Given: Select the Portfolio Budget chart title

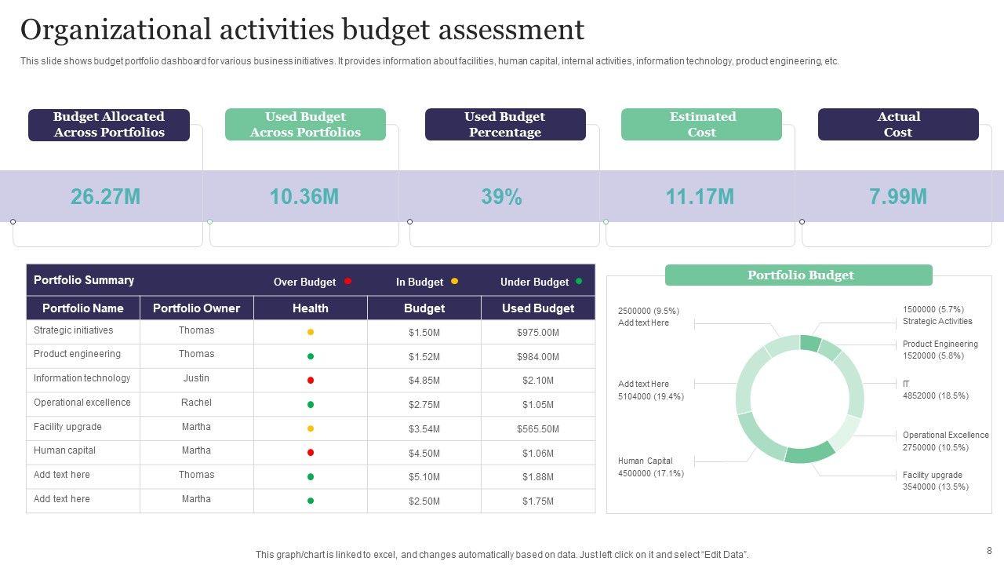Looking at the screenshot, I should tap(799, 275).
